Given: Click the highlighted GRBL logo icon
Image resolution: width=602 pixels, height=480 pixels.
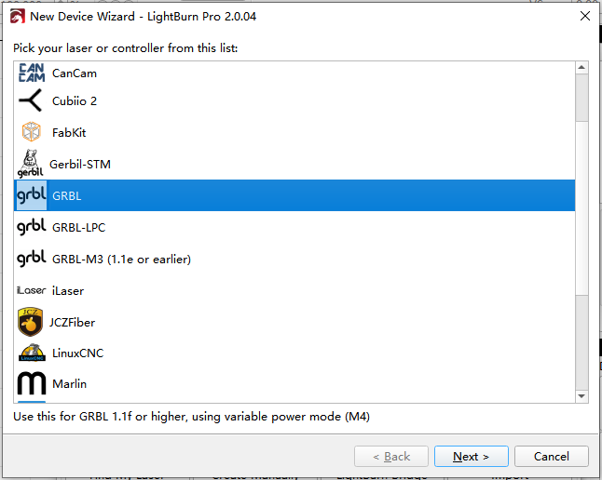Looking at the screenshot, I should [31, 195].
